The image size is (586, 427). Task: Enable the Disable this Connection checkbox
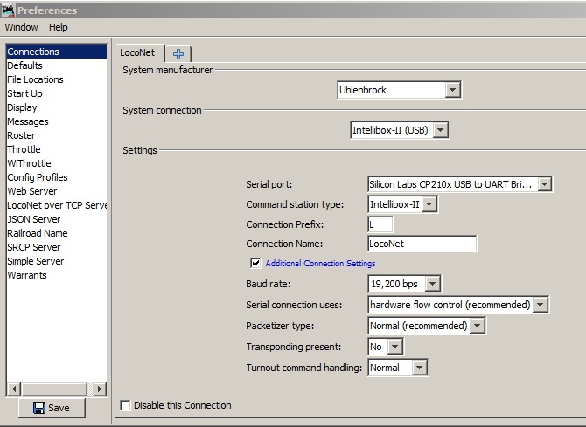click(x=126, y=405)
